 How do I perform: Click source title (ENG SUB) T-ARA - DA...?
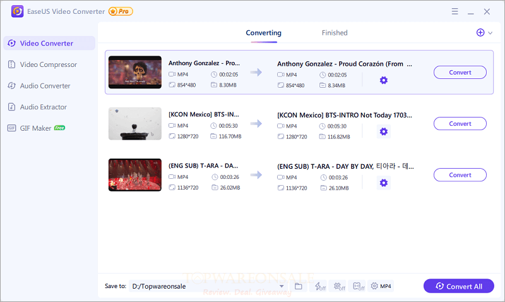[x=203, y=166]
